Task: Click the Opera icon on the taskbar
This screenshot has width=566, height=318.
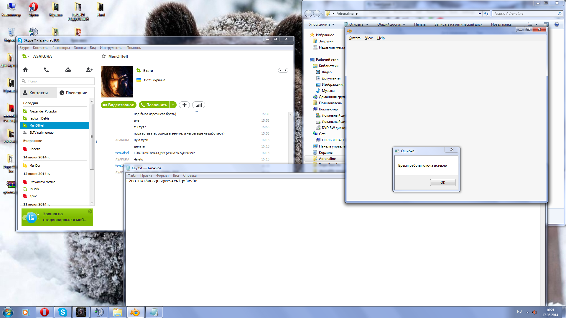Action: point(45,312)
